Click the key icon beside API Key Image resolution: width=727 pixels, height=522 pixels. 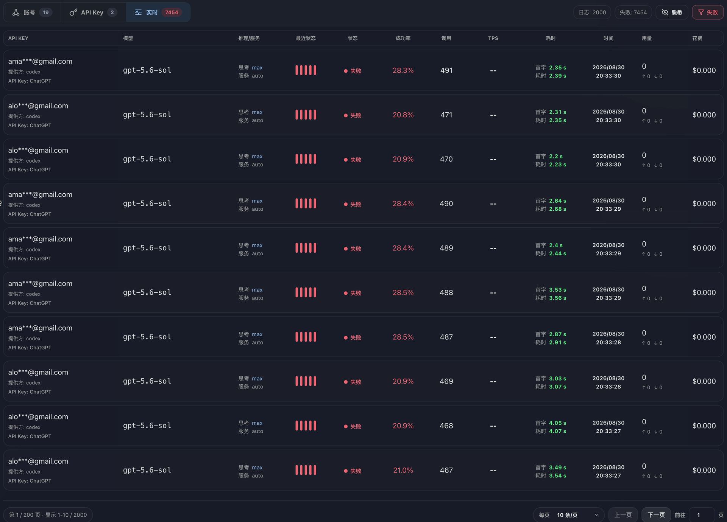coord(73,12)
